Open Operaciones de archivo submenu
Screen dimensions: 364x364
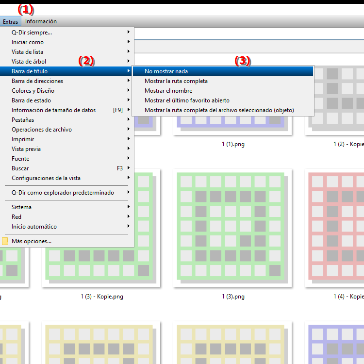click(67, 130)
